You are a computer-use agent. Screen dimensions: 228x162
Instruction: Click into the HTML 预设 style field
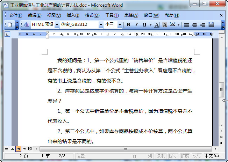(43, 25)
